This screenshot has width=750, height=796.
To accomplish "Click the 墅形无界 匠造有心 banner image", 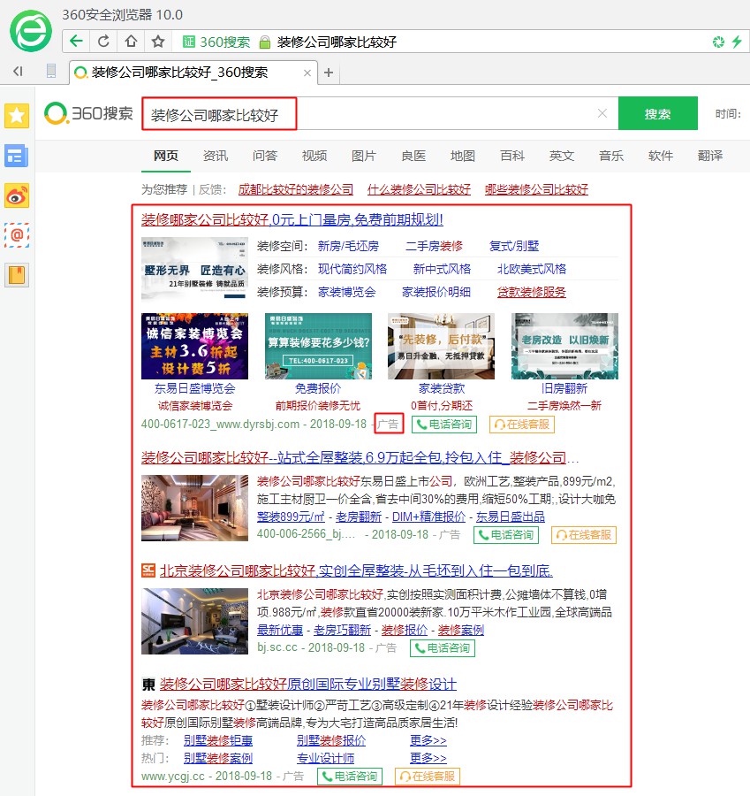I will click(194, 269).
